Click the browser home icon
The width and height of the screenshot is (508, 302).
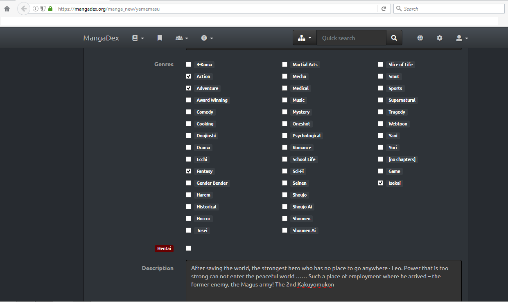coord(7,8)
